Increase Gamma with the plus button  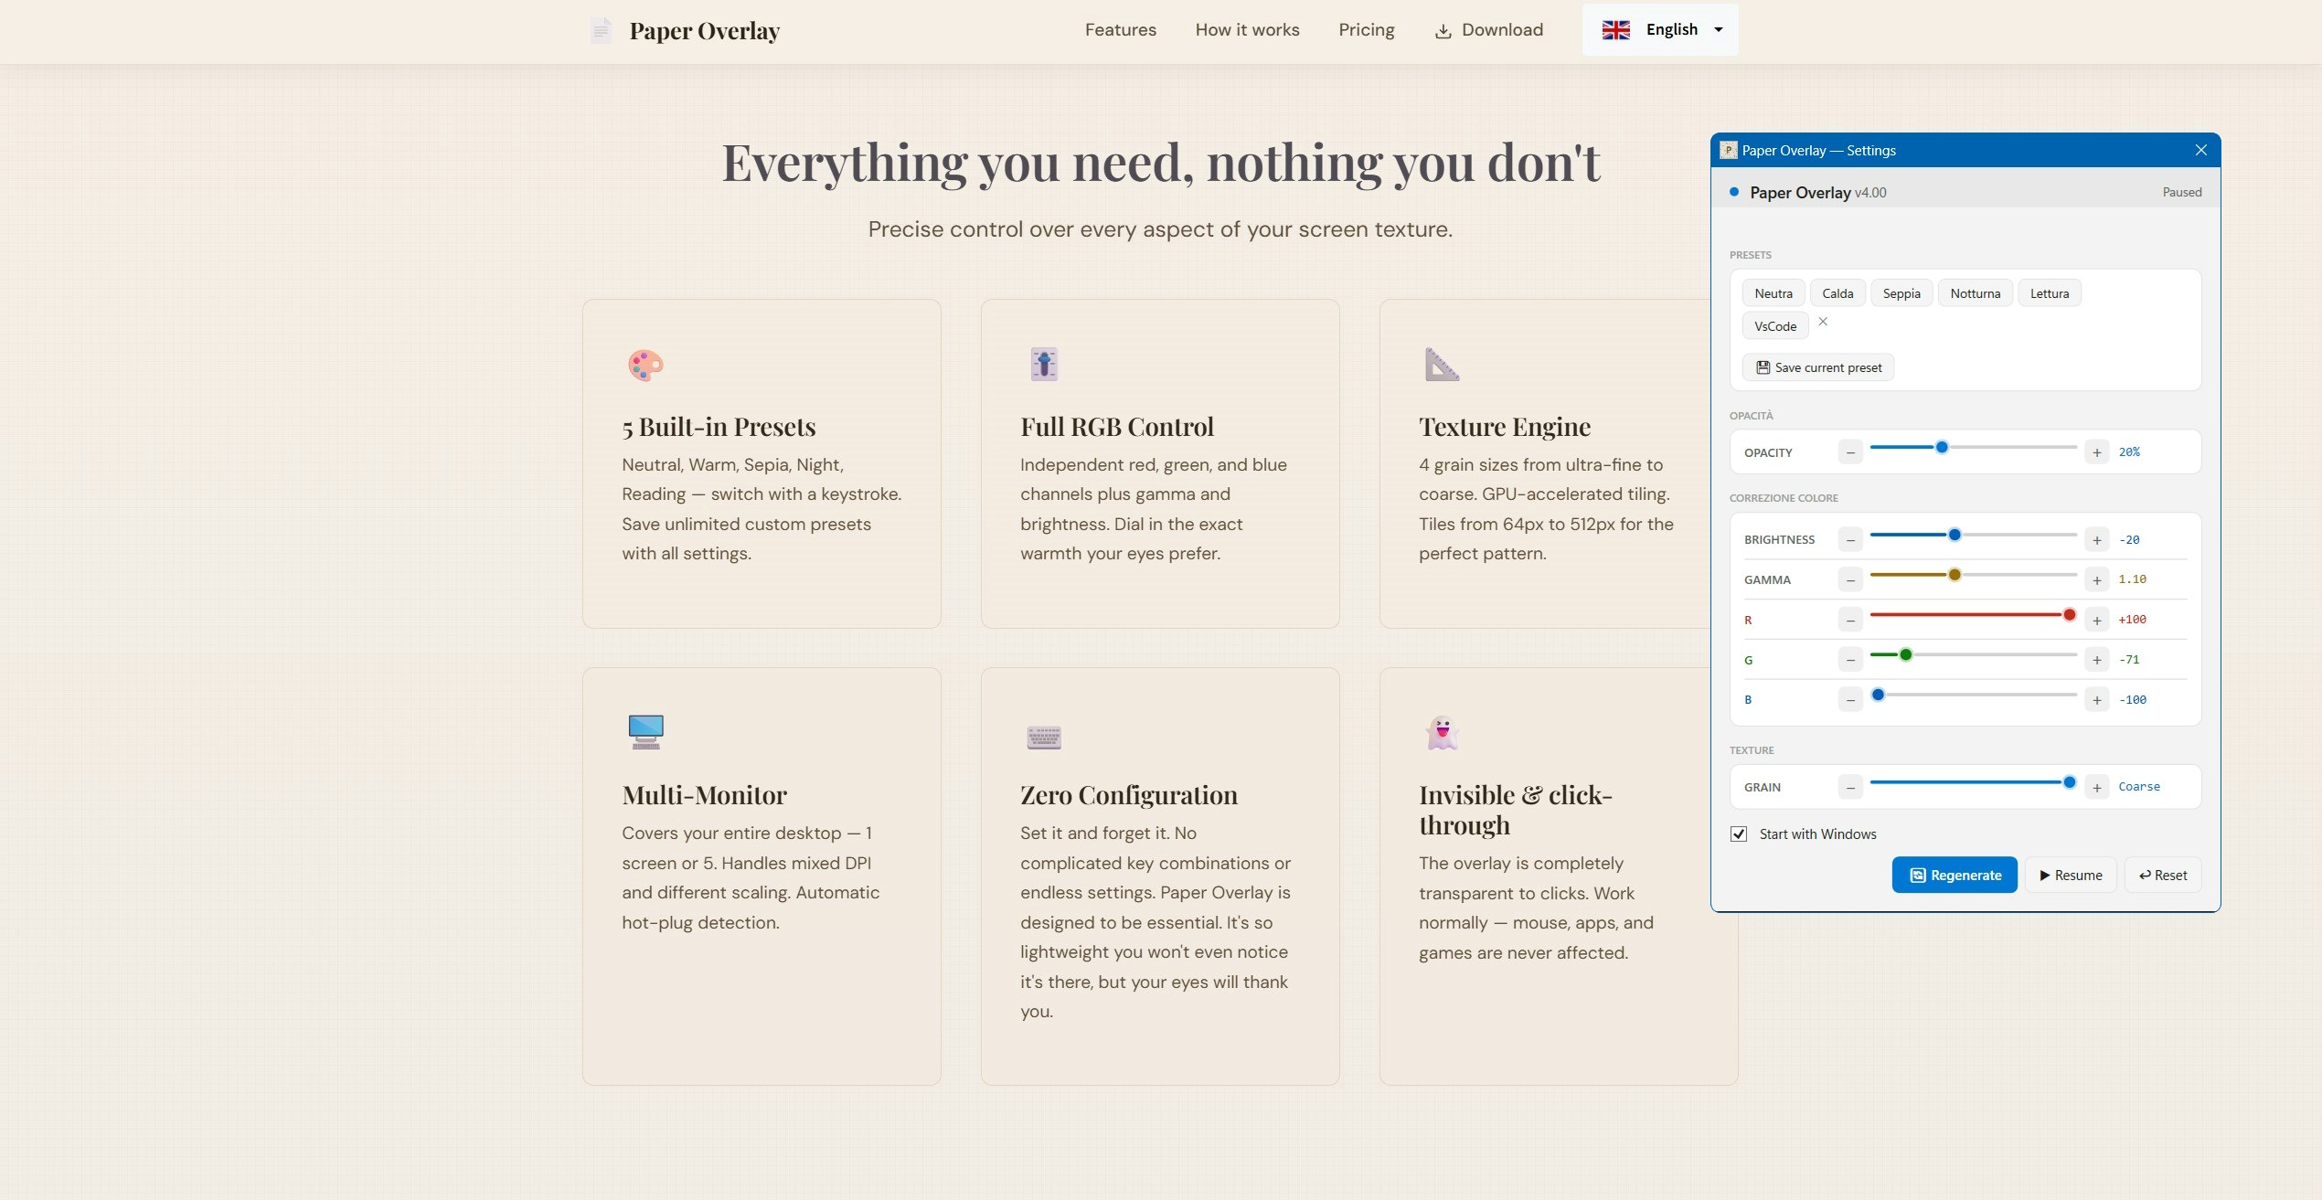2097,579
